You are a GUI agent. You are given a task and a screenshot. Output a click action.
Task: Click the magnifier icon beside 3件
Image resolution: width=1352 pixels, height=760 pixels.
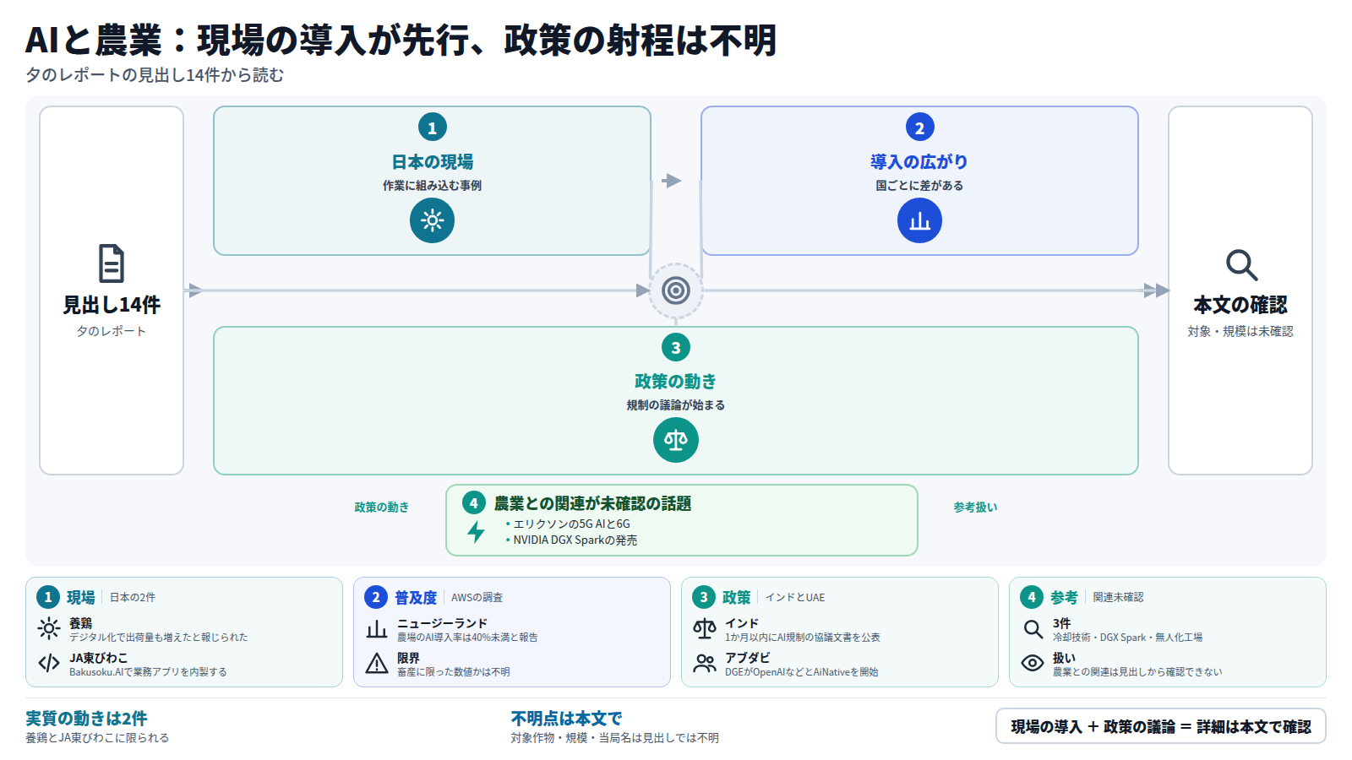[x=1033, y=628]
